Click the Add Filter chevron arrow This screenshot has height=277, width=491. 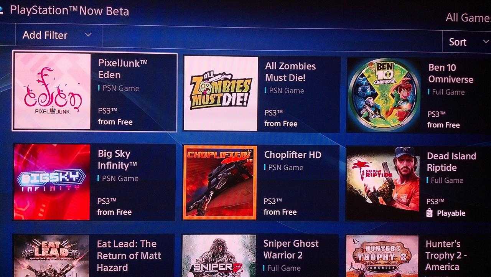tap(88, 35)
